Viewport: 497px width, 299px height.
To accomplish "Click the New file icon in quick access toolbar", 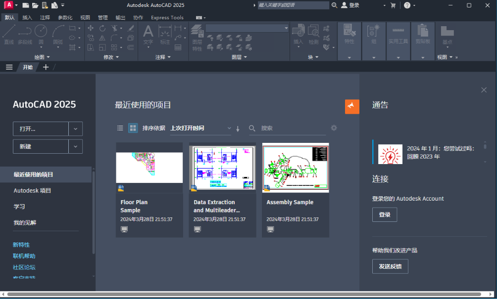I will [26, 5].
